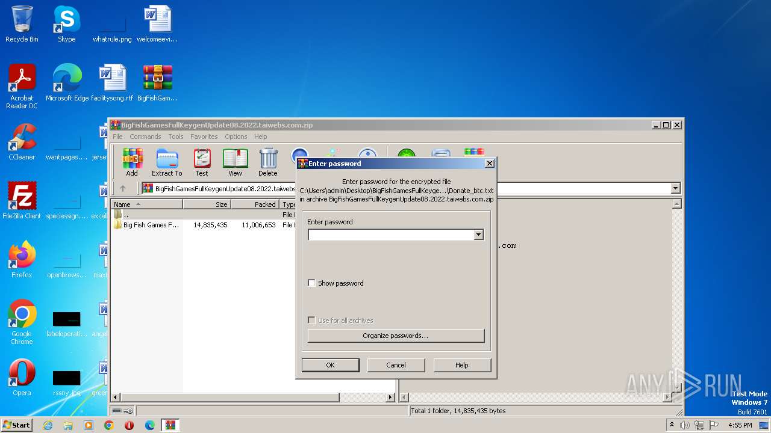Image resolution: width=771 pixels, height=433 pixels.
Task: Expand WinRAR address bar dropdown
Action: click(x=675, y=188)
